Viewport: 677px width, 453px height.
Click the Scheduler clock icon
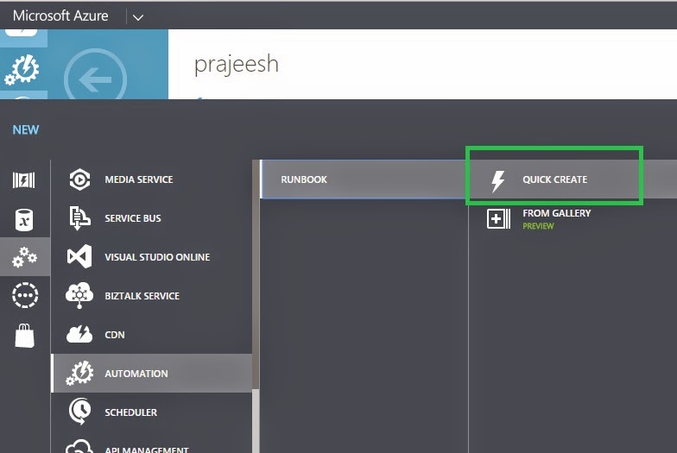point(79,412)
